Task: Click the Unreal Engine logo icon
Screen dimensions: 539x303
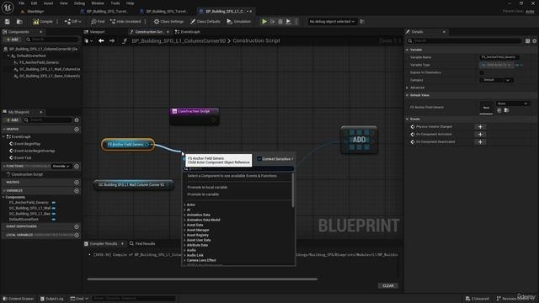Action: pos(8,8)
